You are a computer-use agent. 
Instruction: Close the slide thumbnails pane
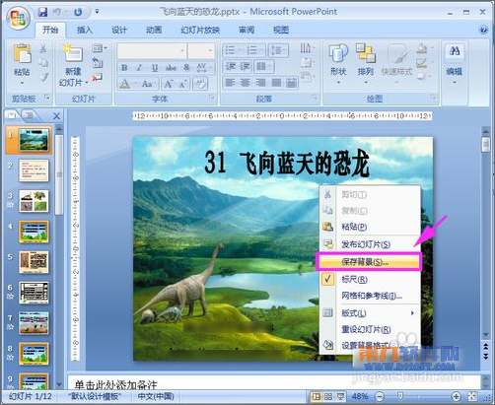[x=56, y=116]
